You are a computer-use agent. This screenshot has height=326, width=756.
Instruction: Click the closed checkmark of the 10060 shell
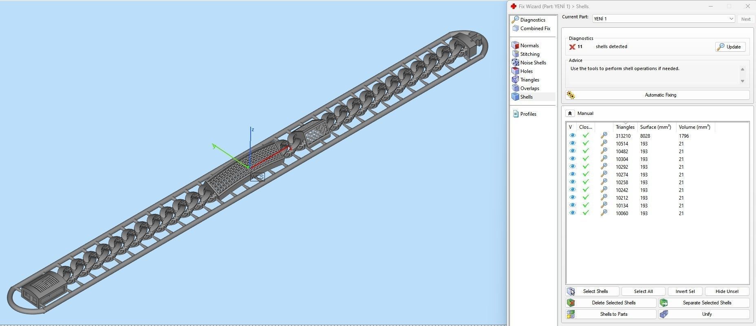pyautogui.click(x=586, y=213)
